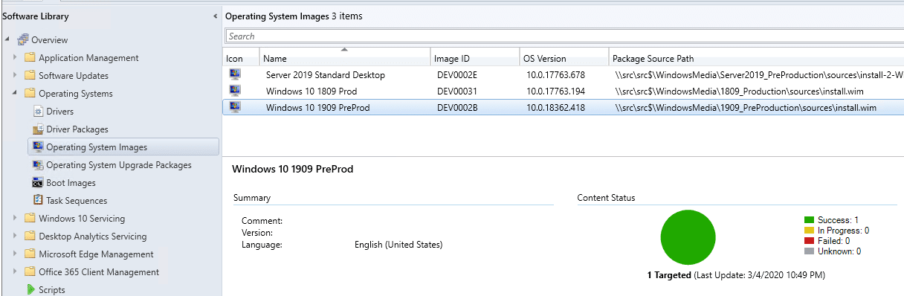
Task: Select Windows 10 1909 PreProd row
Action: pyautogui.click(x=563, y=108)
